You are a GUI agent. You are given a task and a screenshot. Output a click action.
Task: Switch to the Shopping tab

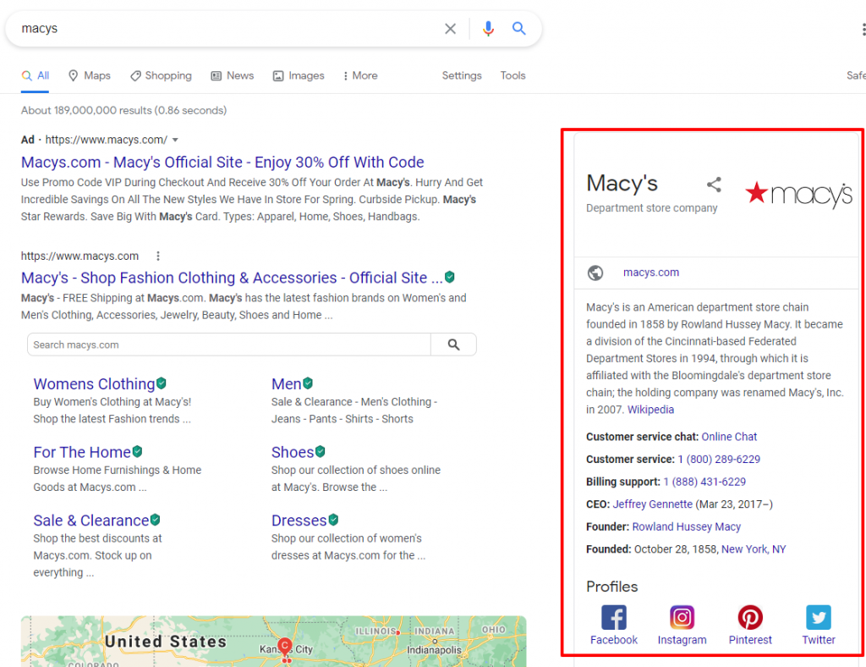tap(161, 75)
